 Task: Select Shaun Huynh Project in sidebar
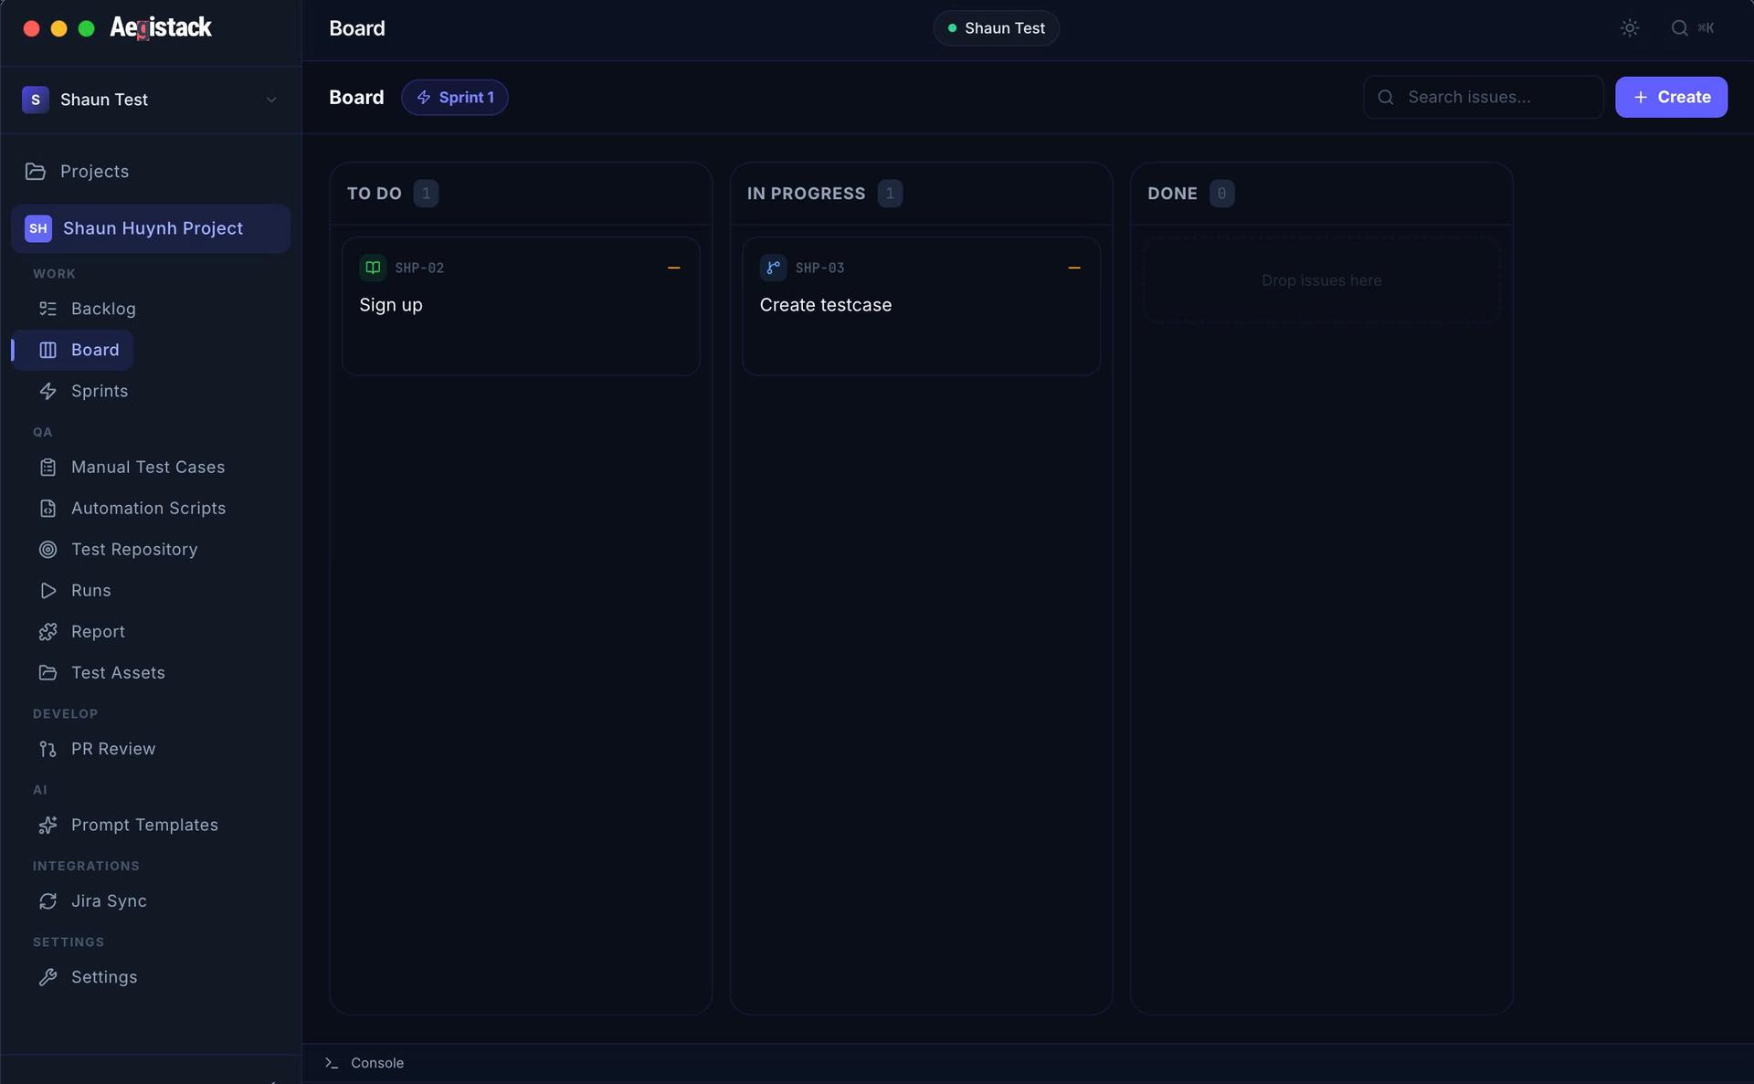click(x=151, y=228)
